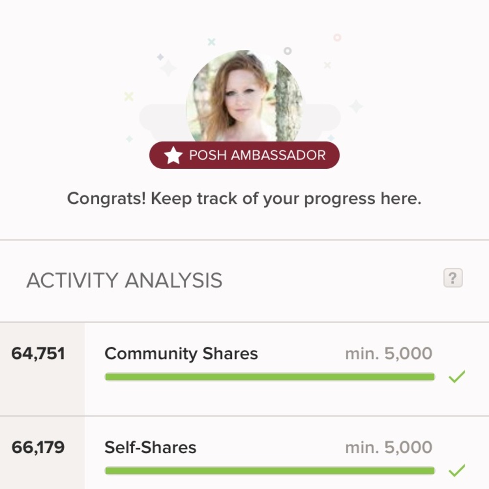Select the Community Shares label
This screenshot has height=489, width=489.
pos(181,354)
